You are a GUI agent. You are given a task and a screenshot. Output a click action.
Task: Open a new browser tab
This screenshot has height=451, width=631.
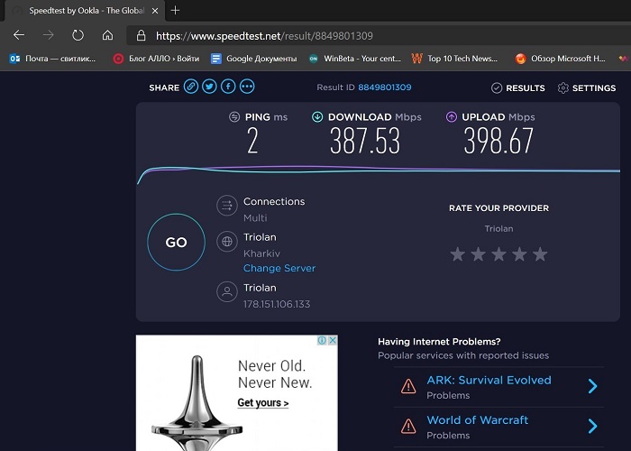pyautogui.click(x=175, y=11)
